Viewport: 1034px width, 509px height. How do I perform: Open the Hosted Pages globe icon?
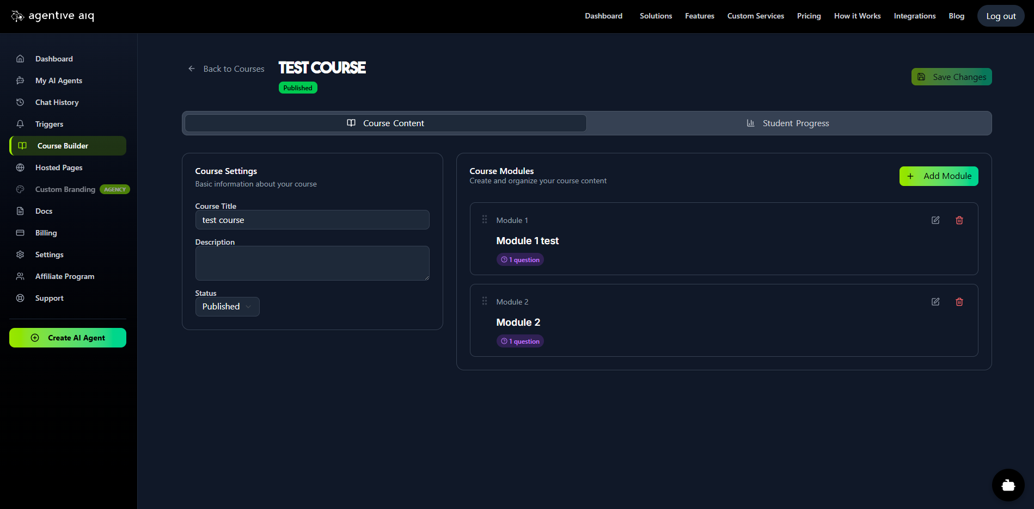(x=20, y=167)
